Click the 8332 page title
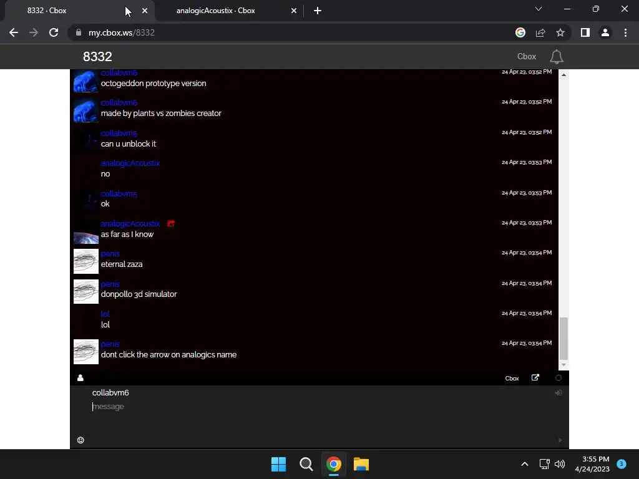639x479 pixels. click(x=97, y=57)
